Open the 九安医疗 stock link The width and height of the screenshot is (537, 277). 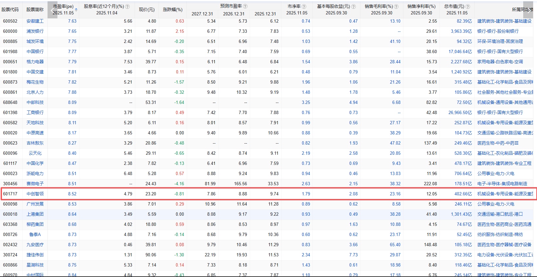pyautogui.click(x=35, y=245)
